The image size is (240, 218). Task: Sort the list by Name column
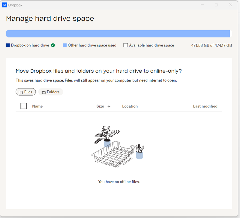(x=37, y=106)
